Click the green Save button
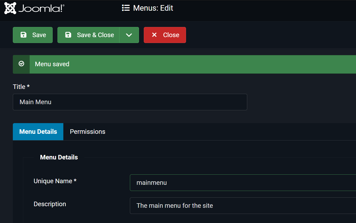356x223 pixels. (x=33, y=35)
